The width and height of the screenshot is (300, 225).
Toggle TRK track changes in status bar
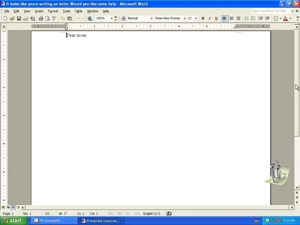pos(120,214)
